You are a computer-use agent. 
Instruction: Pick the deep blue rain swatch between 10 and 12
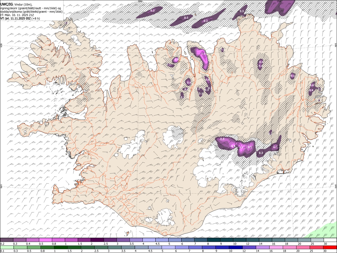tap(236, 247)
